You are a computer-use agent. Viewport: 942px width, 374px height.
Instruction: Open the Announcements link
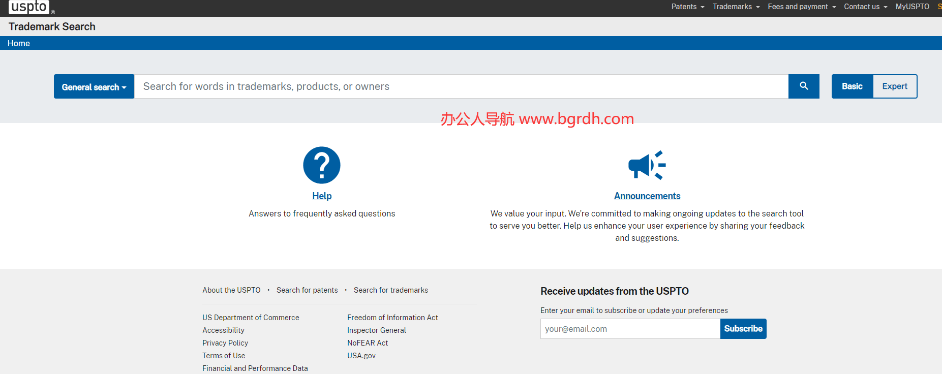pos(647,196)
